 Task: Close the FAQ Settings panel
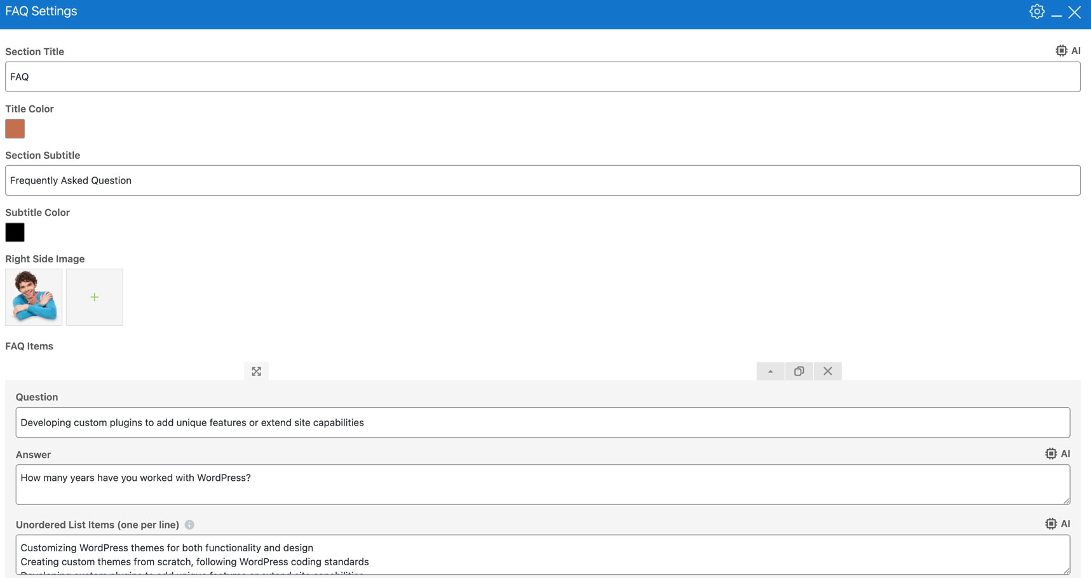click(x=1074, y=12)
